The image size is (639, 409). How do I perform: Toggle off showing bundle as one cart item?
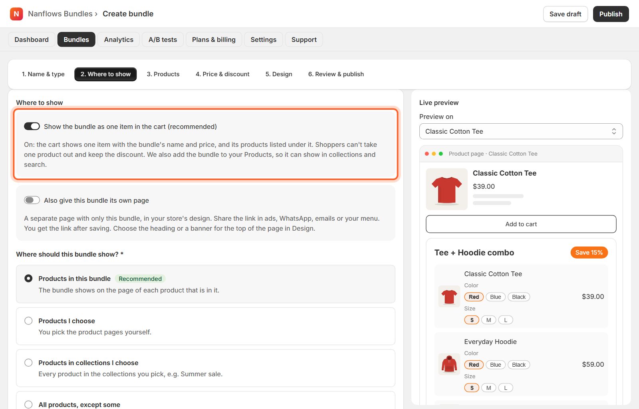(x=32, y=126)
